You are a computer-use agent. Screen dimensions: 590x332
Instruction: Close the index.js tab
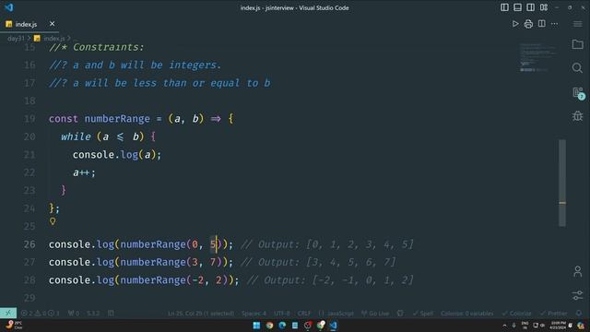pos(52,24)
